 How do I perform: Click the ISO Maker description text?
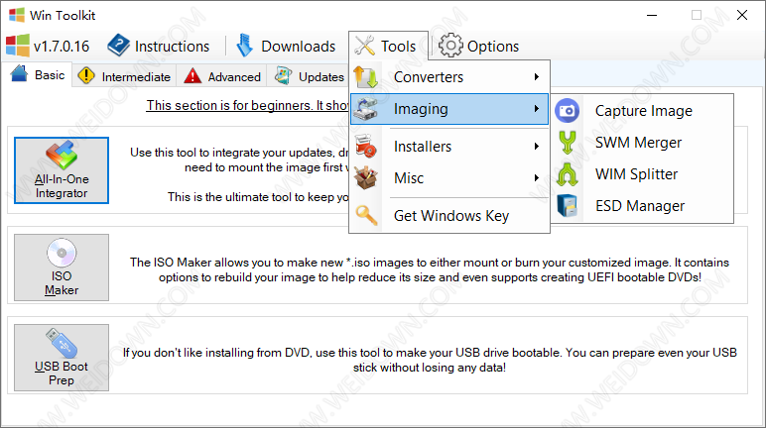(x=430, y=269)
